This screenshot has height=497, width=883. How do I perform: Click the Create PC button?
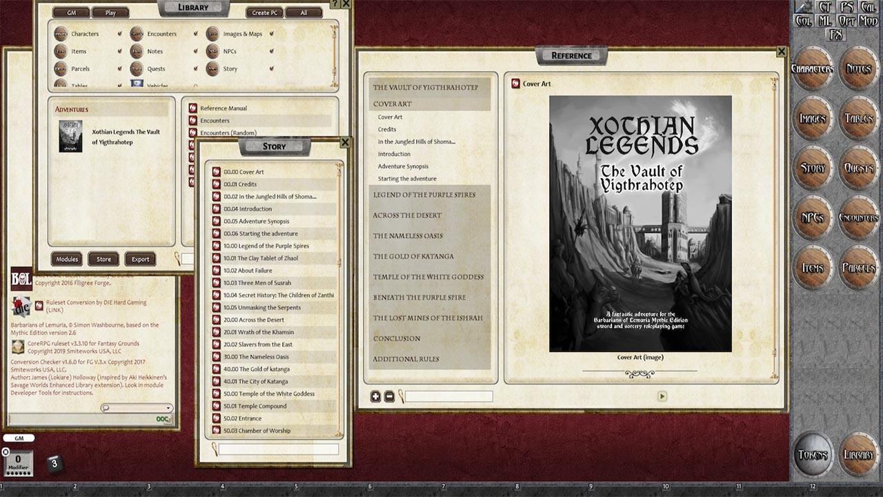click(x=264, y=12)
